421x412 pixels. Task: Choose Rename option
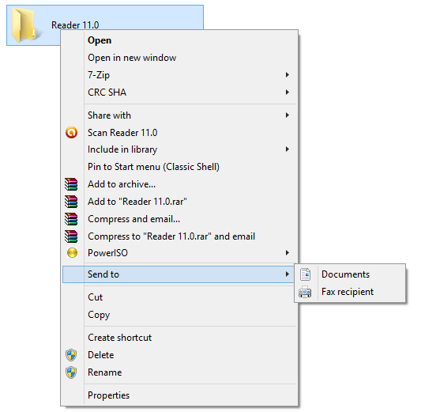point(179,372)
